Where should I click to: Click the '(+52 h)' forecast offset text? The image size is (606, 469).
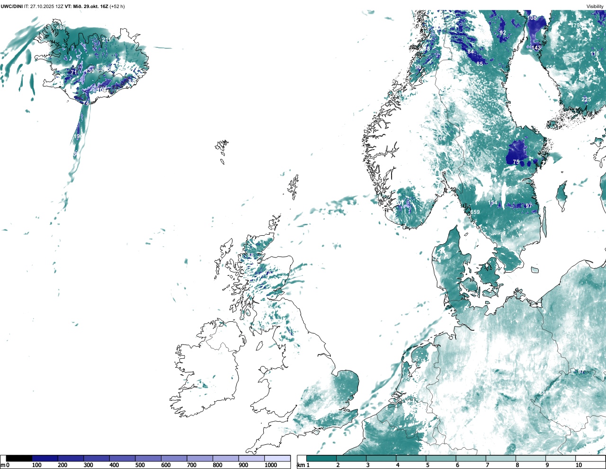pyautogui.click(x=117, y=6)
